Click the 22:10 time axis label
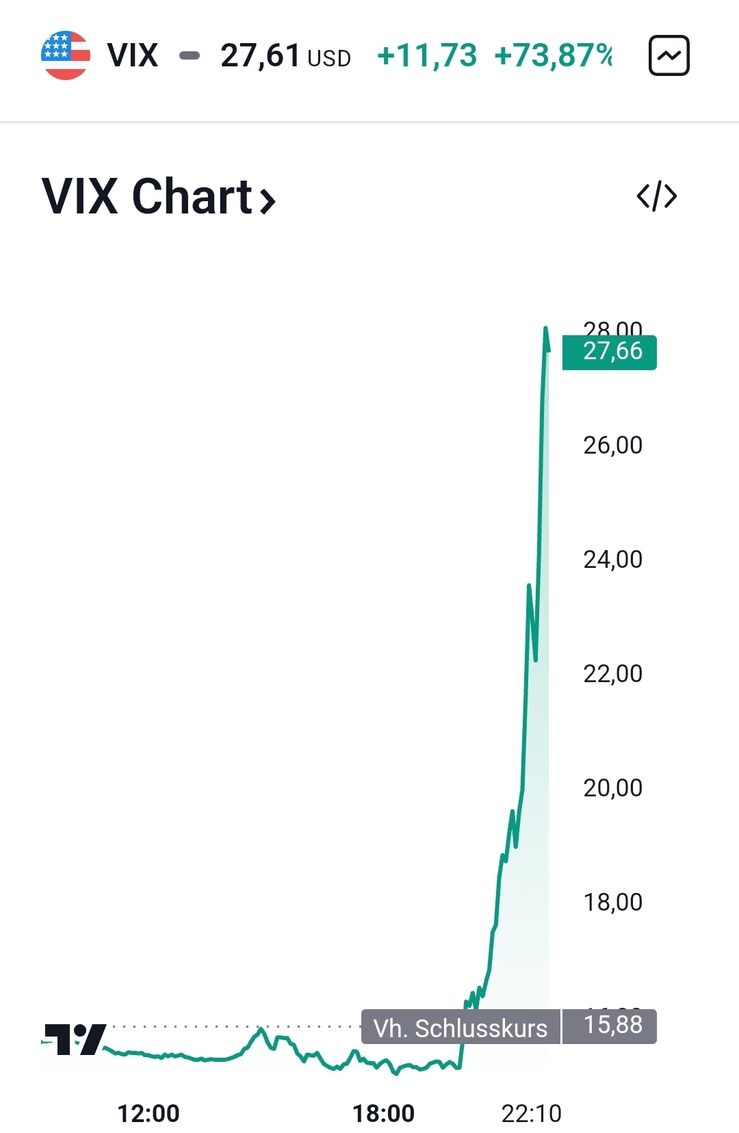 tap(531, 1113)
